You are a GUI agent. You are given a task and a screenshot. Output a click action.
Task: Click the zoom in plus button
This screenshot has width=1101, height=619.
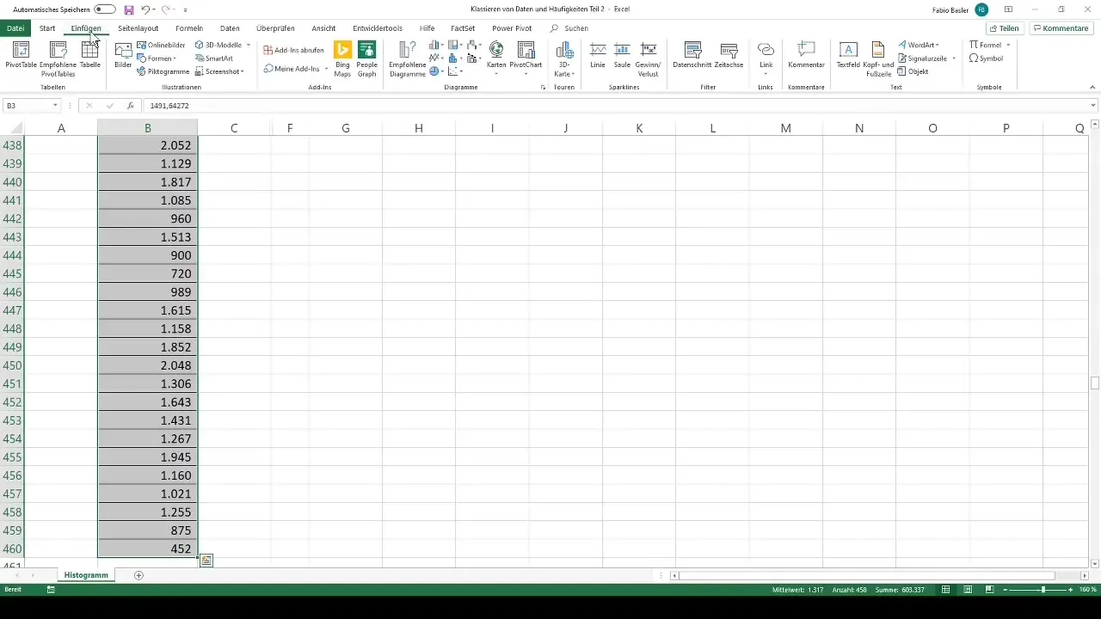click(1071, 590)
